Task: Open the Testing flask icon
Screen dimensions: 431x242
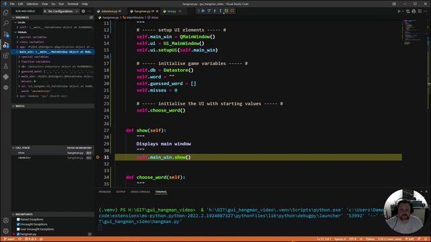Action: (x=6, y=66)
